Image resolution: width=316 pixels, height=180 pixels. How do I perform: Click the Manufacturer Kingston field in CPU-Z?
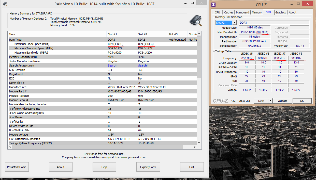[255, 37]
